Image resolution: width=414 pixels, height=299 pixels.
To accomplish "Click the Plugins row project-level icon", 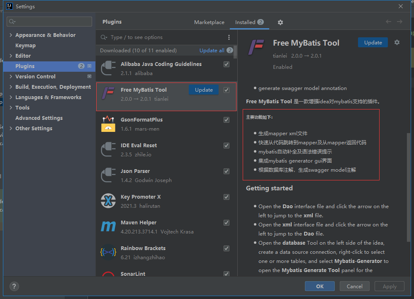I will tap(89, 66).
